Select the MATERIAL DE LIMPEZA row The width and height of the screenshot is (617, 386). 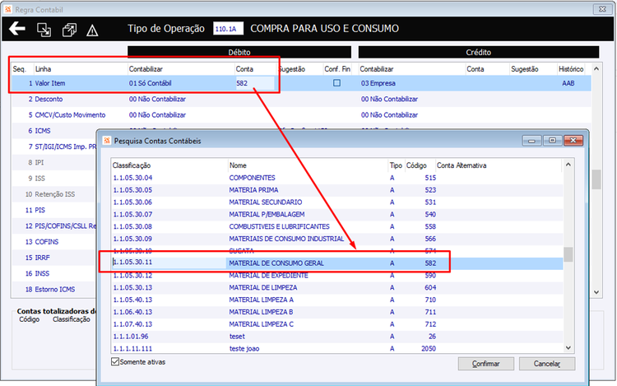tap(336, 287)
